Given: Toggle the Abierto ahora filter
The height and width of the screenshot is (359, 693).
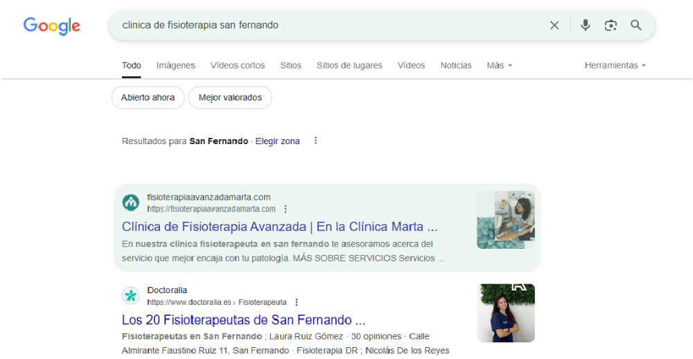Looking at the screenshot, I should 148,98.
